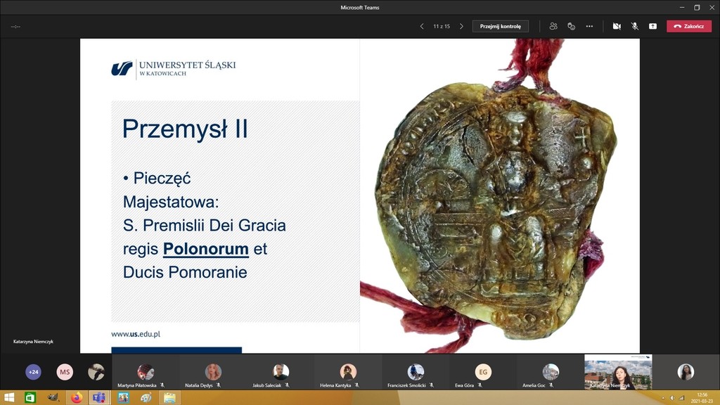Open the green Store taskbar app
This screenshot has height=405, width=720.
click(x=30, y=398)
